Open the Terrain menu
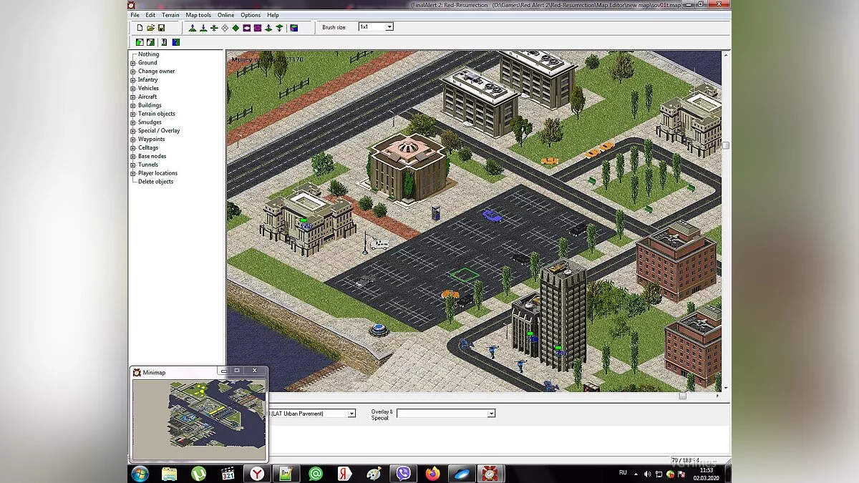859x483 pixels. (x=170, y=15)
